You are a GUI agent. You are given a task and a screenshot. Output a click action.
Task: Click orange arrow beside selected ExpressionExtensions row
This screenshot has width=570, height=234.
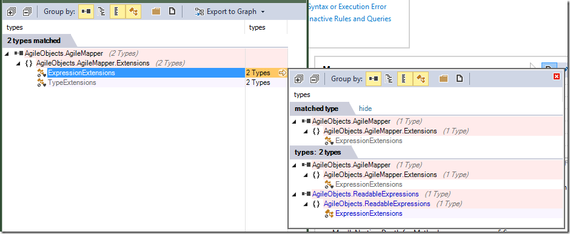click(283, 73)
